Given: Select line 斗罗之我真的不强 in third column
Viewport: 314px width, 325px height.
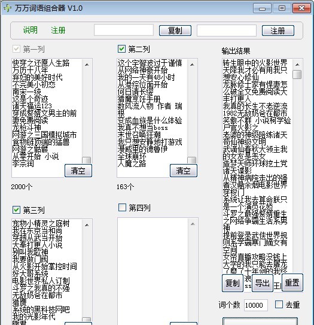Looking at the screenshot, I should pyautogui.click(x=41, y=288).
